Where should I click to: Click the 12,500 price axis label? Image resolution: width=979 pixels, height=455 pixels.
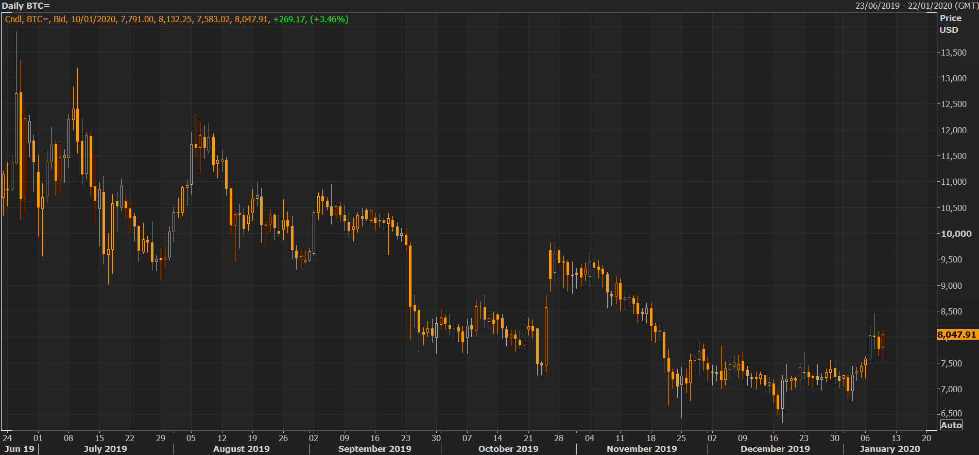pos(954,104)
